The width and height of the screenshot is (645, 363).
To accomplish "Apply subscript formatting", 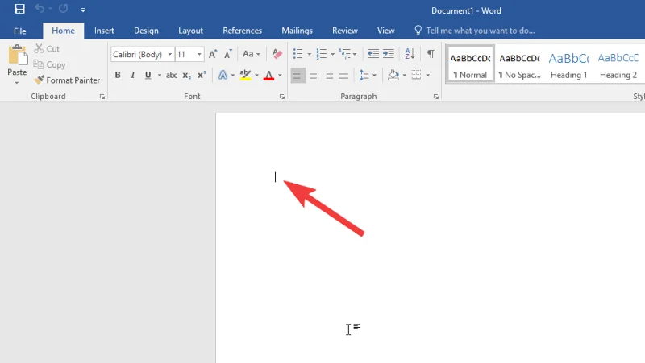I will point(186,76).
